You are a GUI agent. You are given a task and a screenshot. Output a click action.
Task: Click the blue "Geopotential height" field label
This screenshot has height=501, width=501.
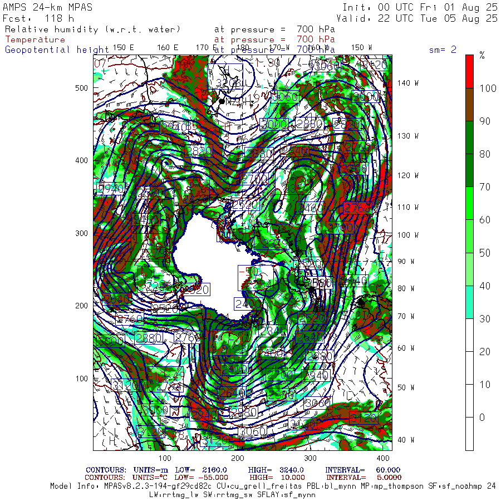coord(57,50)
